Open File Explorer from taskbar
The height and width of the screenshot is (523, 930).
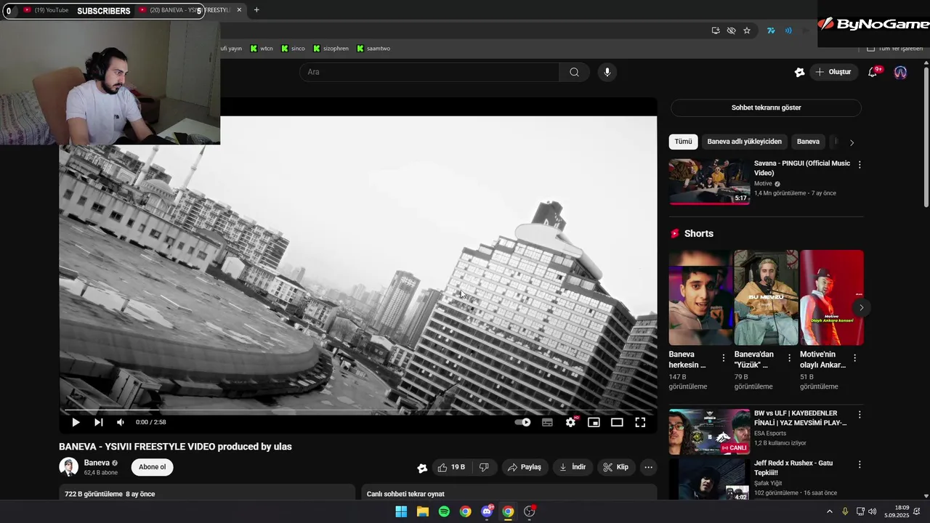423,512
